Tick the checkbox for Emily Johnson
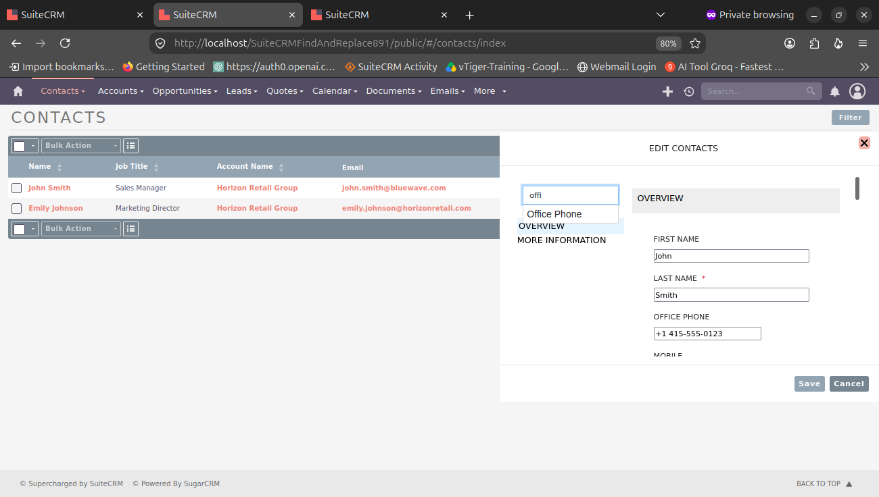The width and height of the screenshot is (879, 497). click(17, 208)
